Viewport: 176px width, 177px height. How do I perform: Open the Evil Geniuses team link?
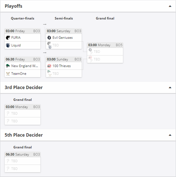coord(62,37)
